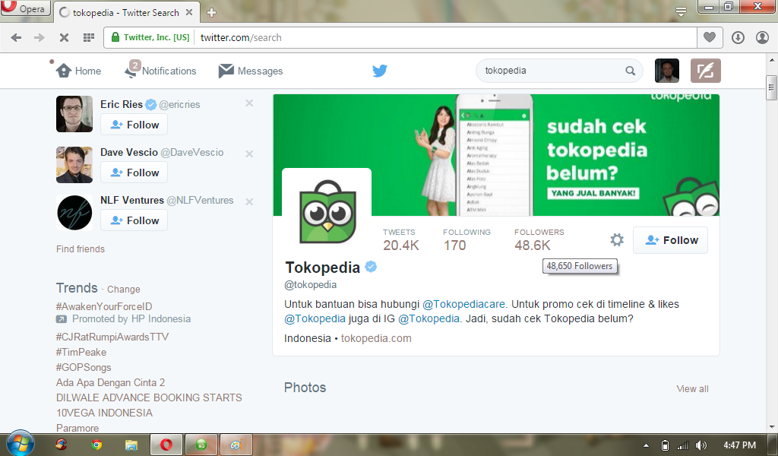Dismiss the Dave Vescio suggestion
The width and height of the screenshot is (778, 456).
point(249,154)
